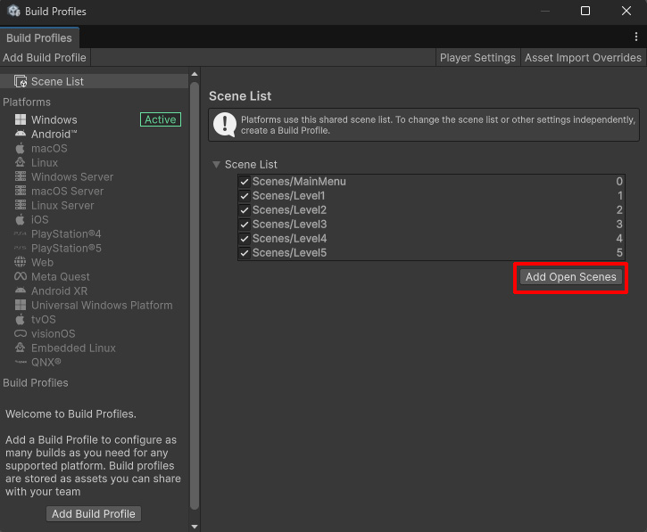The height and width of the screenshot is (532, 647).
Task: Click the Android XR icon
Action: pos(21,291)
